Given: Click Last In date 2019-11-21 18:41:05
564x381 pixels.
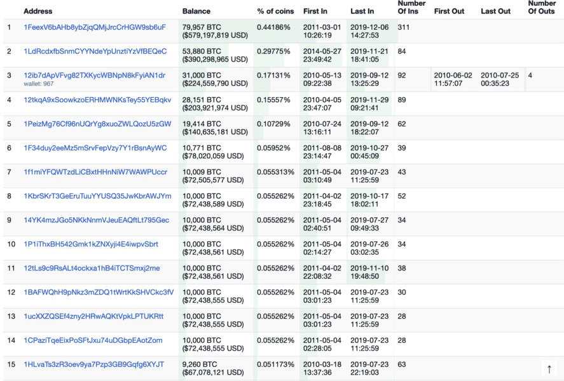Looking at the screenshot, I should [369, 55].
